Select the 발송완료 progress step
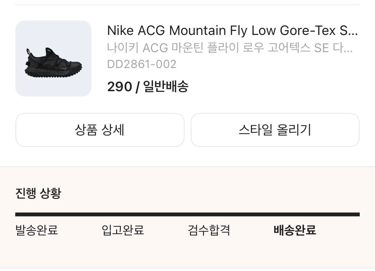The width and height of the screenshot is (375, 271). tap(36, 230)
